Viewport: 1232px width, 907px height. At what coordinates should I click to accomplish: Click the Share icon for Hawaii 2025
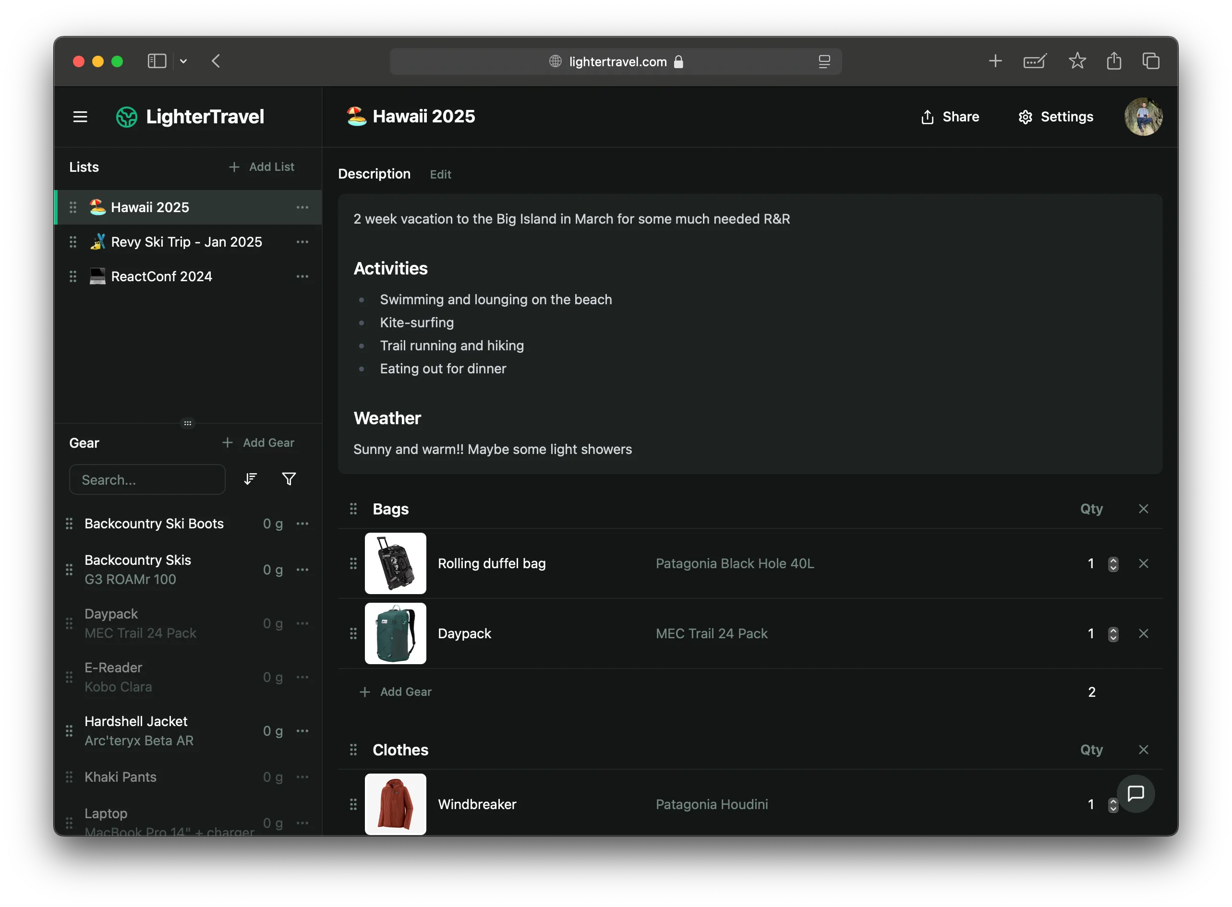point(927,117)
